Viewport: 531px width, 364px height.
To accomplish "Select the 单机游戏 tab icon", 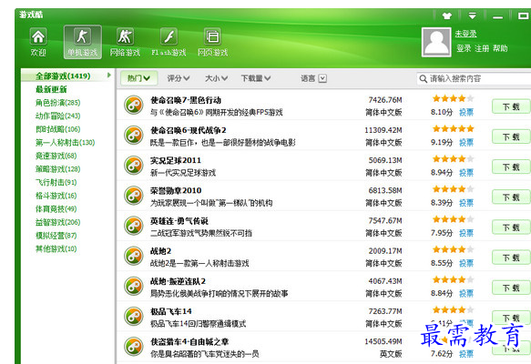I will (82, 37).
